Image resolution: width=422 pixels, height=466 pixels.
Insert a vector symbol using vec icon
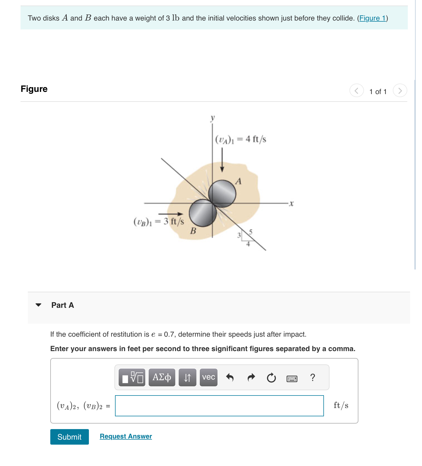(208, 377)
